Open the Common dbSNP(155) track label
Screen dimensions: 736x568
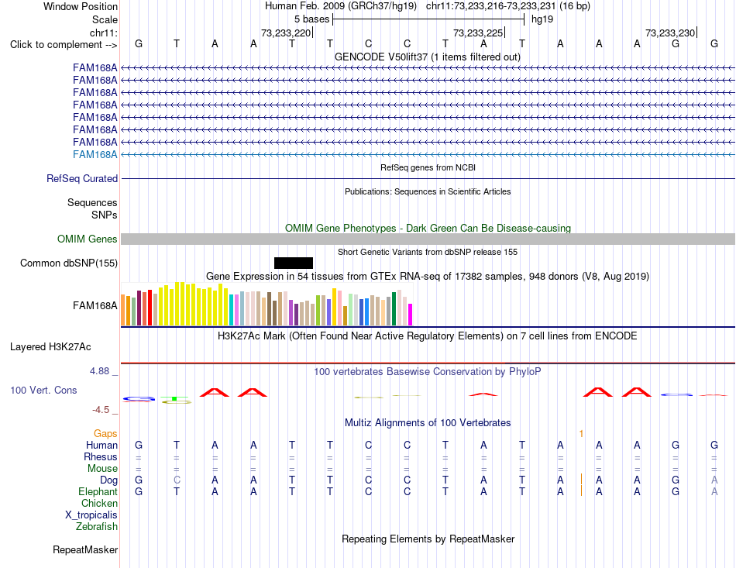click(69, 263)
